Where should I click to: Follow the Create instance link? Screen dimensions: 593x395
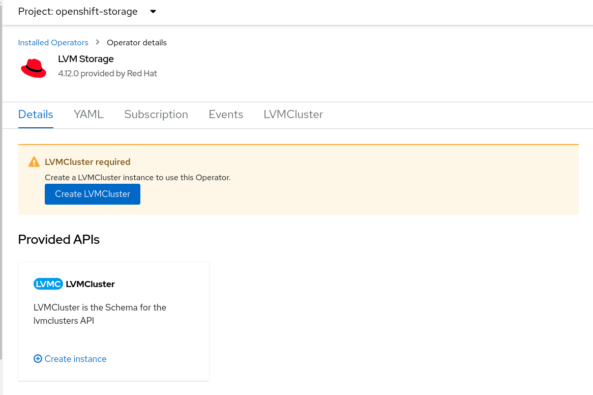click(x=75, y=359)
